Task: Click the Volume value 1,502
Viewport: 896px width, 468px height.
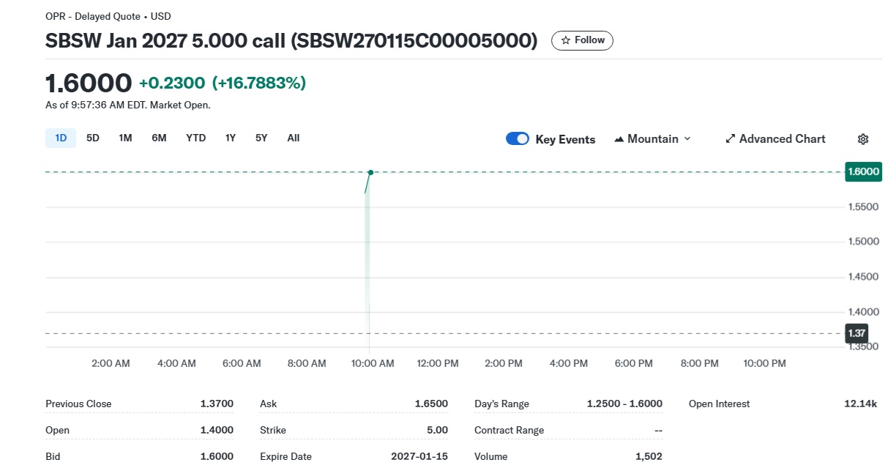Action: [649, 456]
